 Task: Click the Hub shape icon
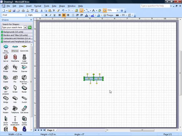click(x=15, y=99)
